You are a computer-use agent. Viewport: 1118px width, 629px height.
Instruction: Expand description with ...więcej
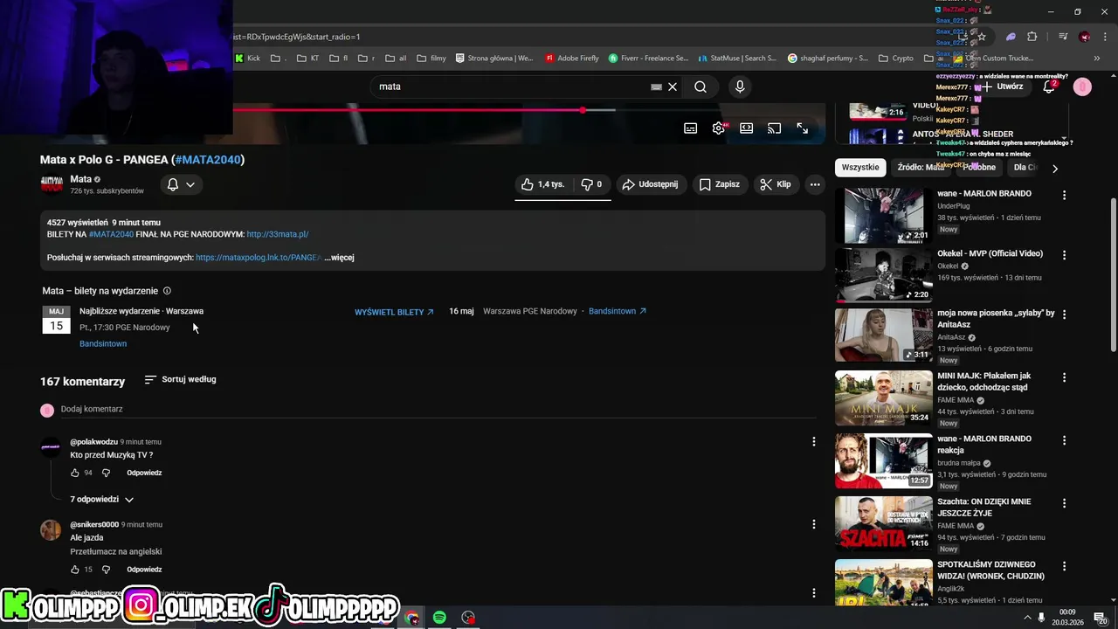click(x=339, y=258)
